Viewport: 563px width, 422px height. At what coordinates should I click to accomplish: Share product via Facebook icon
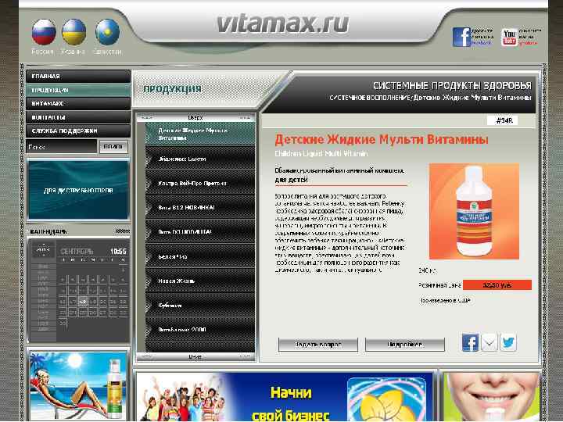(470, 343)
